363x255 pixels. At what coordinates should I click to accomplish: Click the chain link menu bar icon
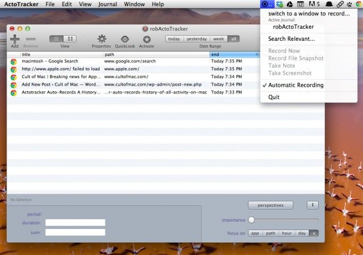pos(340,4)
